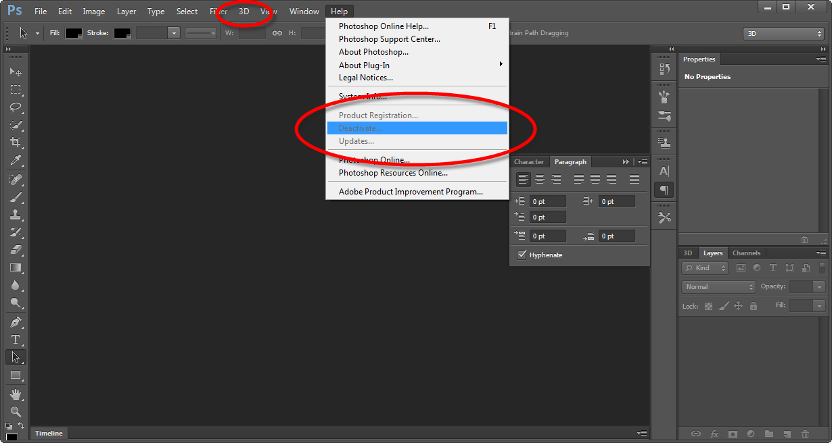The height and width of the screenshot is (443, 832).
Task: Click the indent left margin field
Action: (x=547, y=201)
